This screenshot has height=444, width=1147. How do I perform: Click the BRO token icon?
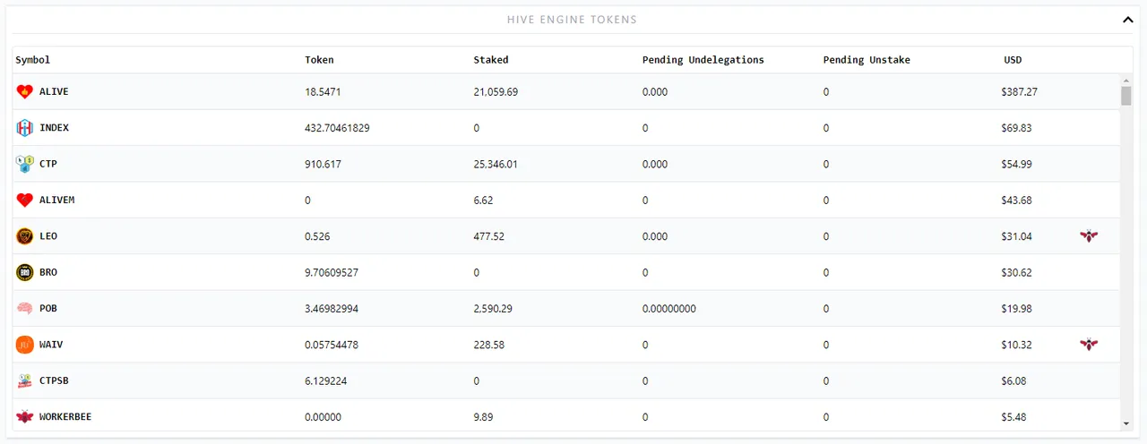[24, 272]
